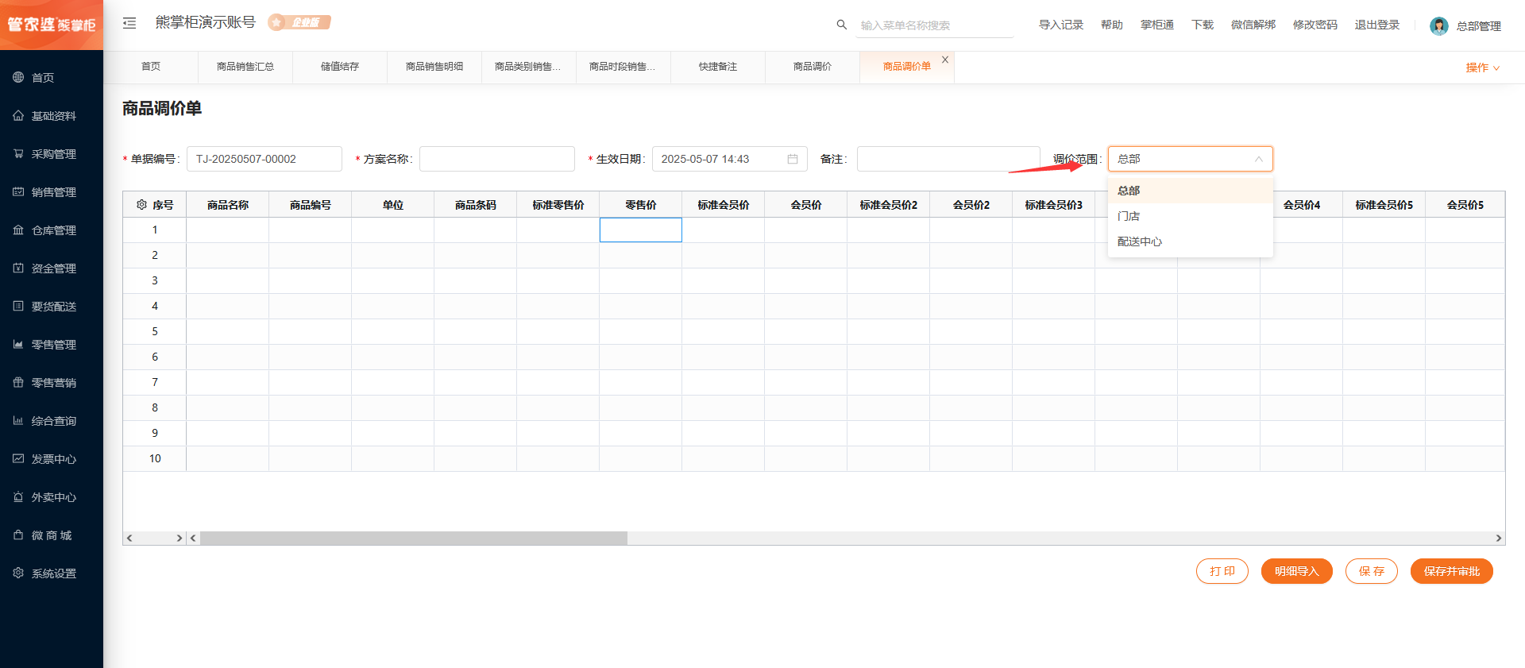Click the 保存 button
1525x668 pixels.
[x=1372, y=571]
